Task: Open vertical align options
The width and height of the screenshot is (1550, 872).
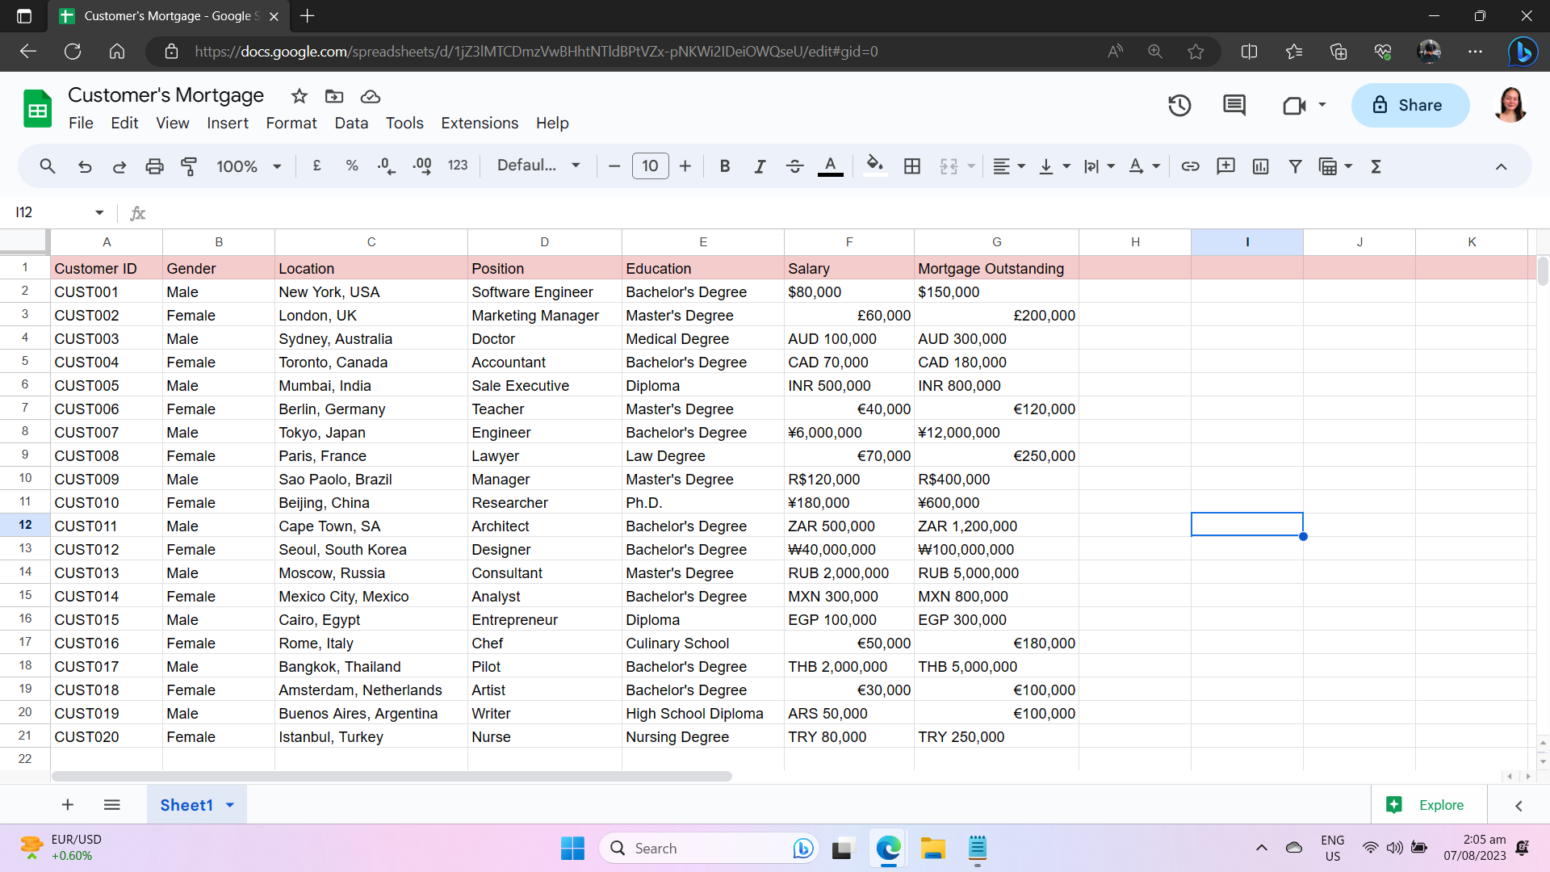Action: pos(1054,166)
